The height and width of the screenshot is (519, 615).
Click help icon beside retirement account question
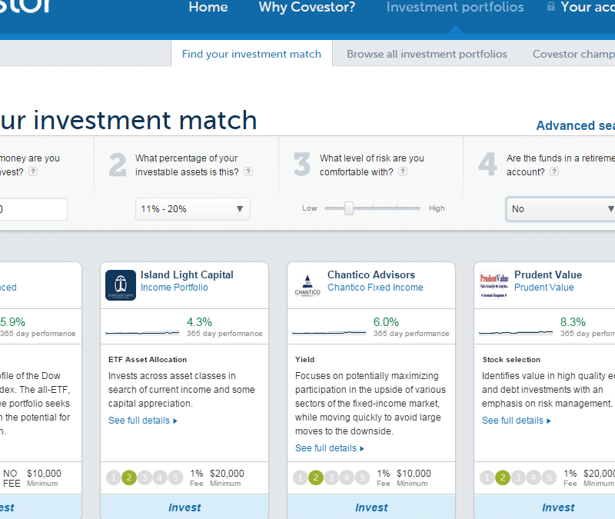tap(554, 171)
